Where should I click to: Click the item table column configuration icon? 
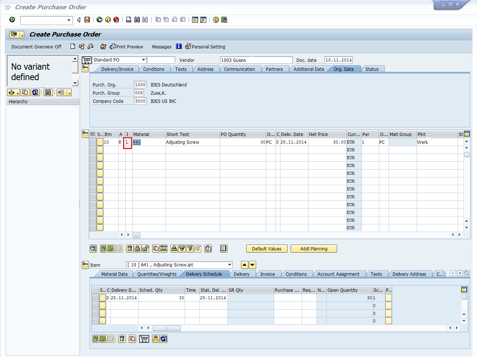click(x=467, y=134)
